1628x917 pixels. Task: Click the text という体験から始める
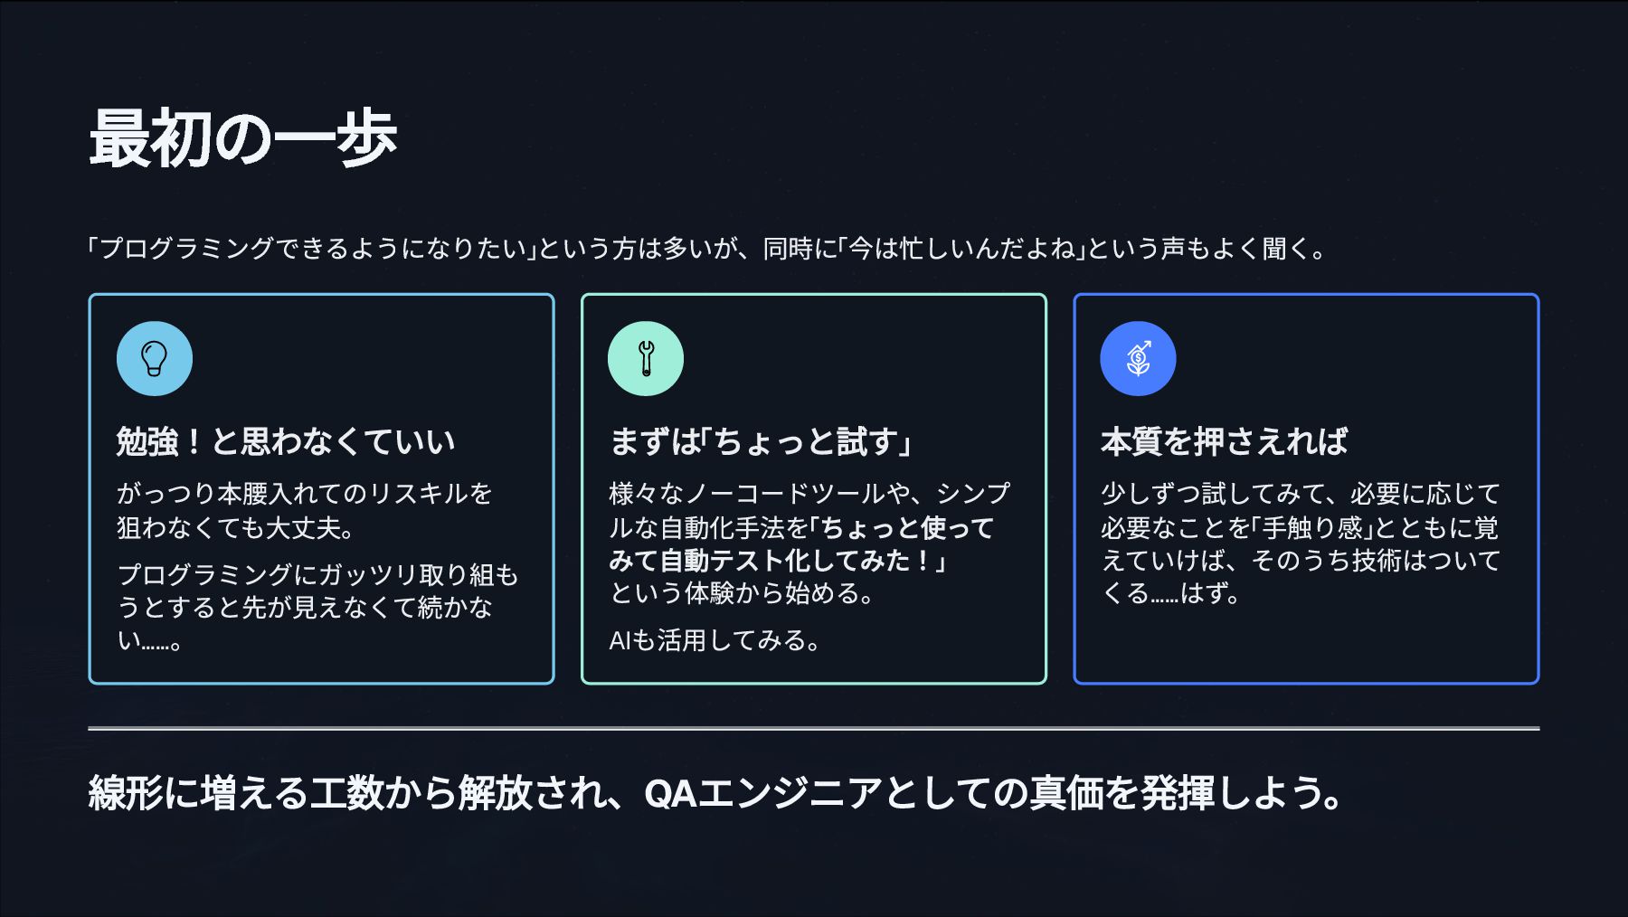click(x=742, y=593)
